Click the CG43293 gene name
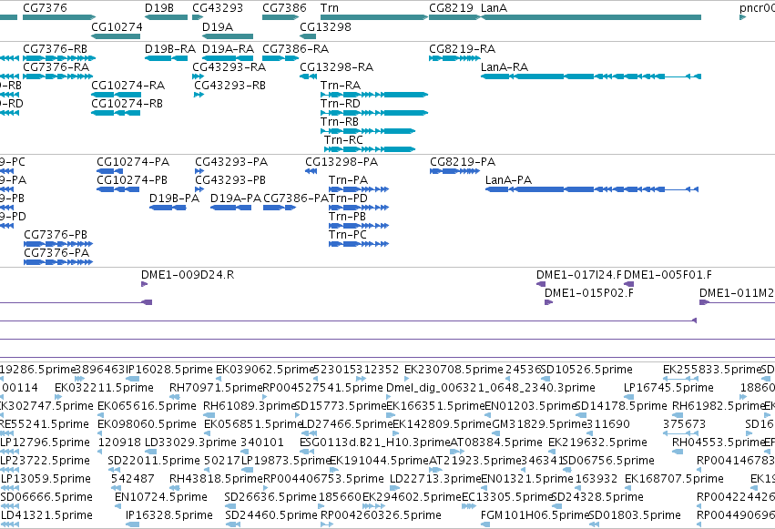 pyautogui.click(x=218, y=8)
